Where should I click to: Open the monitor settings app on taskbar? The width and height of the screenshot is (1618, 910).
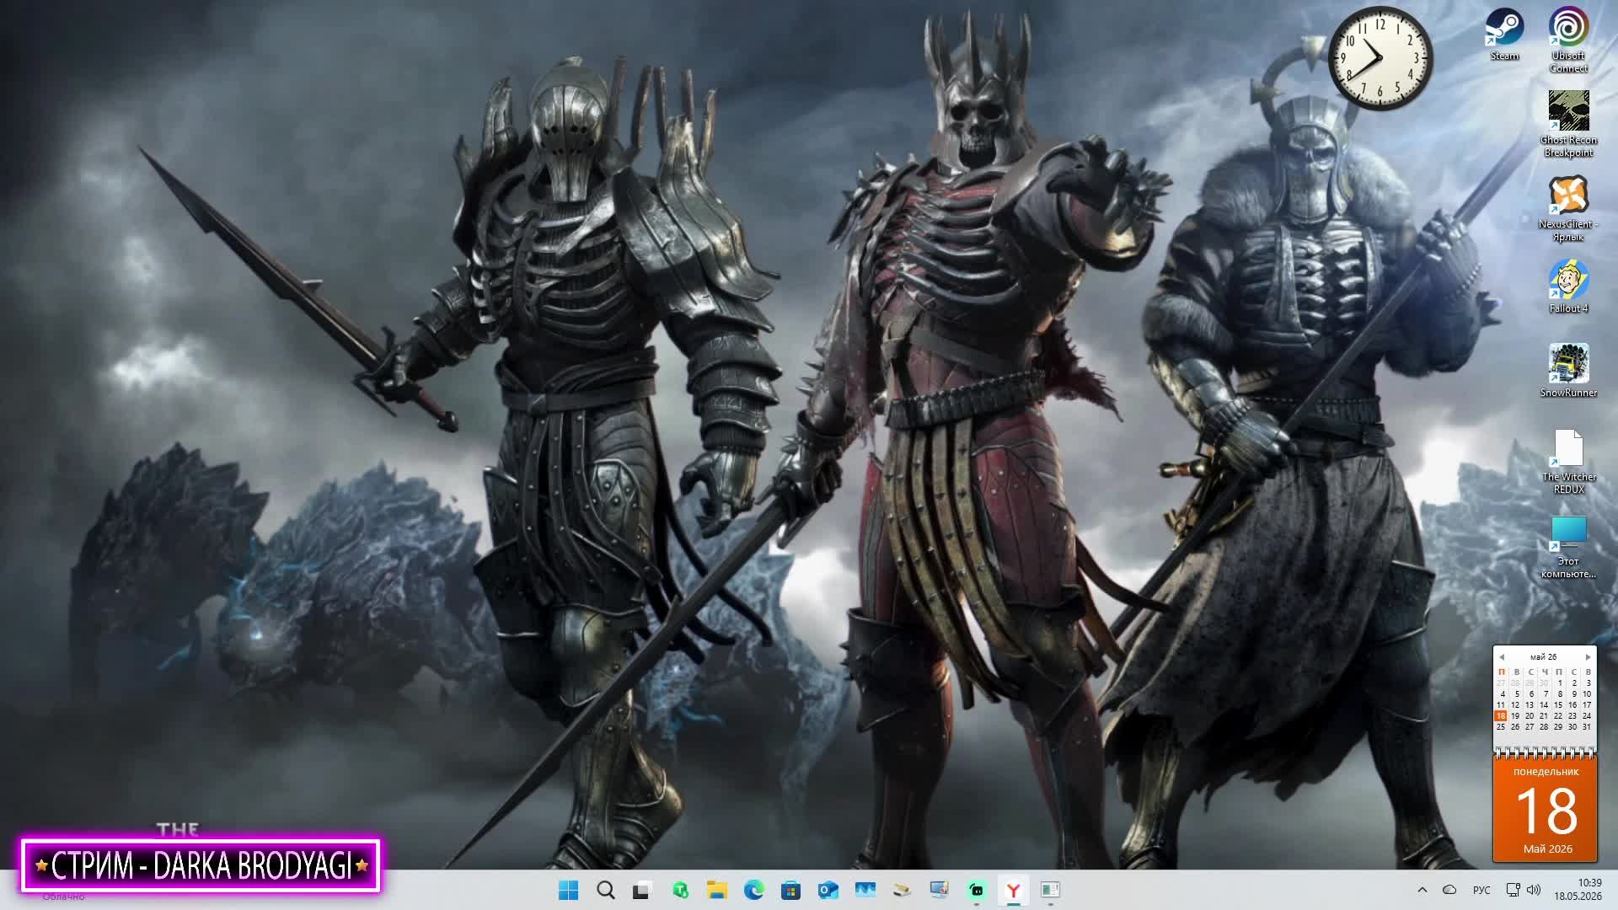[940, 890]
